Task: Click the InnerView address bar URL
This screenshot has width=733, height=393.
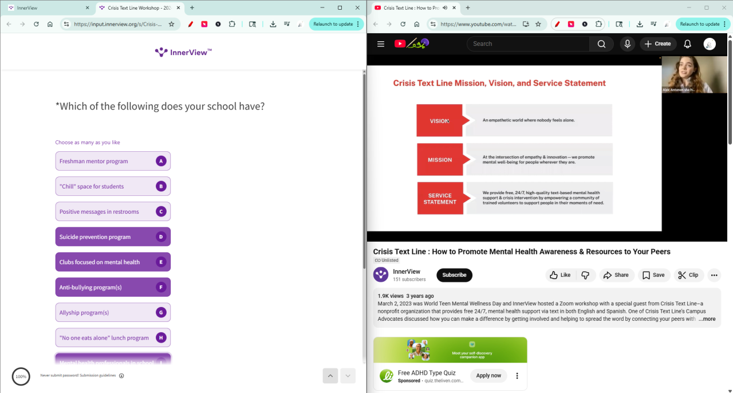Action: click(117, 24)
